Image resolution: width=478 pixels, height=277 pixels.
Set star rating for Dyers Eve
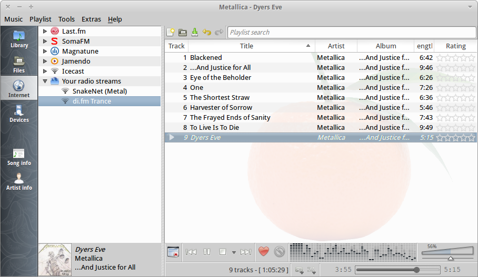pyautogui.click(x=455, y=138)
